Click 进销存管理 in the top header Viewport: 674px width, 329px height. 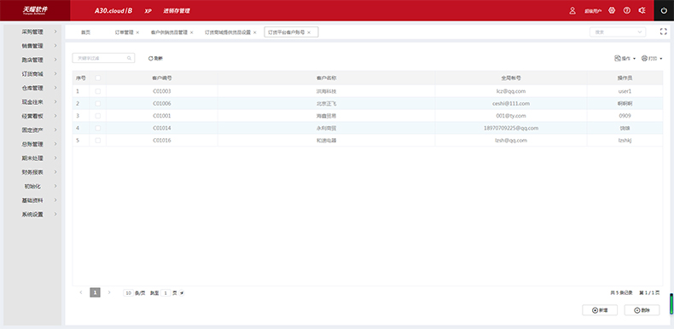[177, 11]
